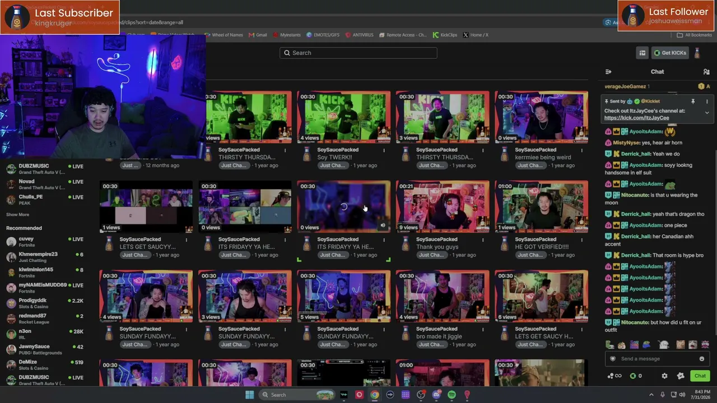Screen dimensions: 717x403
Task: Open OBS Studio from the taskbar
Action: click(x=421, y=395)
